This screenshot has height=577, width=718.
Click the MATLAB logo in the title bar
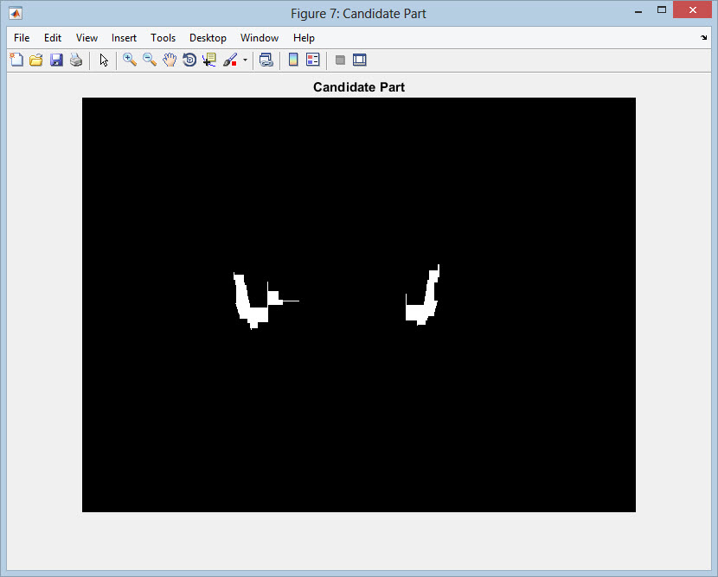pos(16,13)
